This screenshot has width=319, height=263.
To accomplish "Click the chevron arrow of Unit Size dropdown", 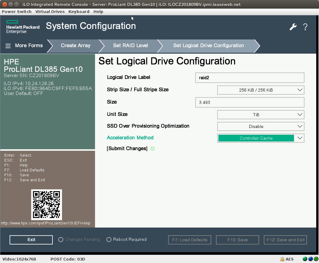I will pos(300,114).
